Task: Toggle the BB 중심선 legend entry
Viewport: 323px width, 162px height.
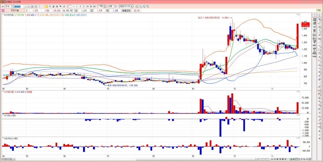Action: tap(71, 15)
